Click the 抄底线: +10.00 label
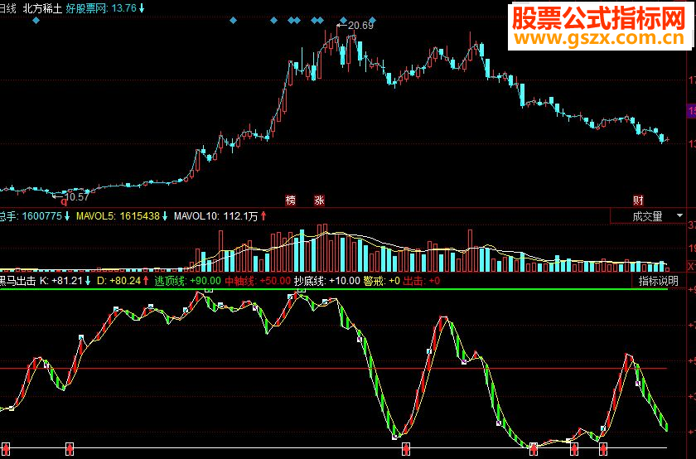 (x=326, y=281)
